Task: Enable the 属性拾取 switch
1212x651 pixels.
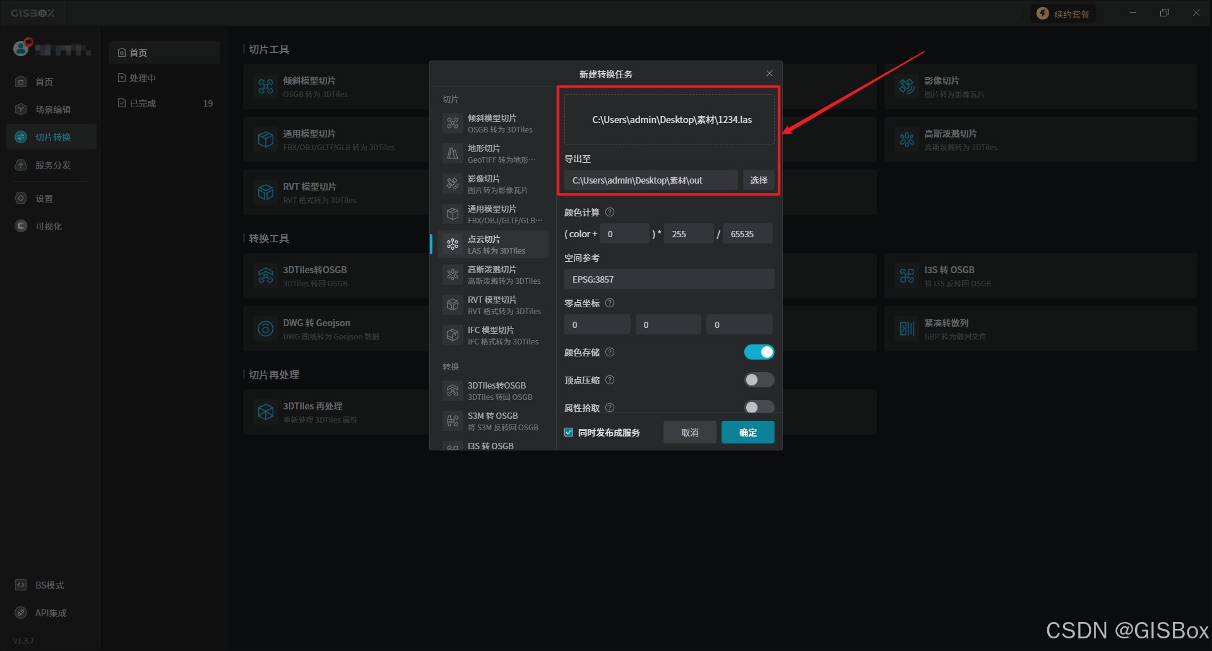Action: 759,407
